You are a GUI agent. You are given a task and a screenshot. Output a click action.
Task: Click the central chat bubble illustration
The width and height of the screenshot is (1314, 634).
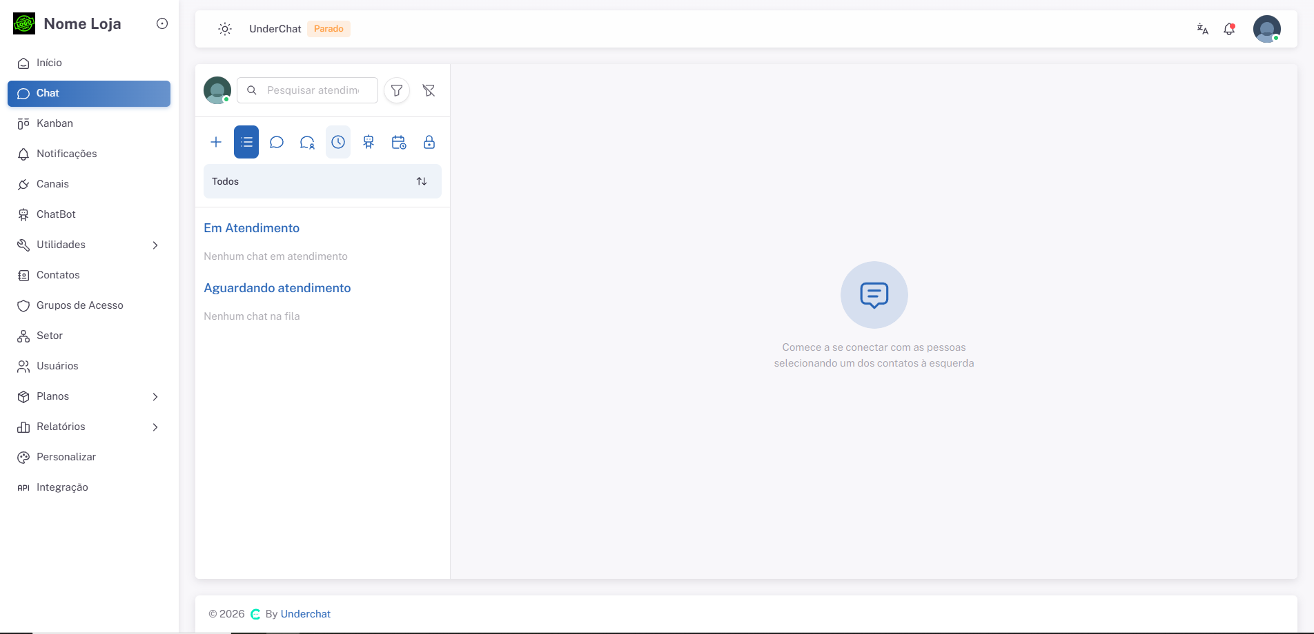(x=874, y=295)
